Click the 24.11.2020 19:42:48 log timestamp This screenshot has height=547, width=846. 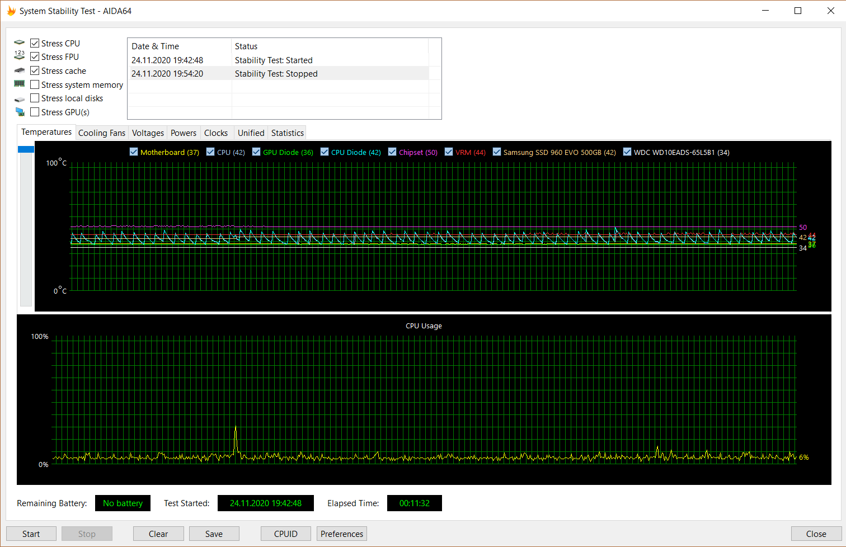[x=167, y=60]
